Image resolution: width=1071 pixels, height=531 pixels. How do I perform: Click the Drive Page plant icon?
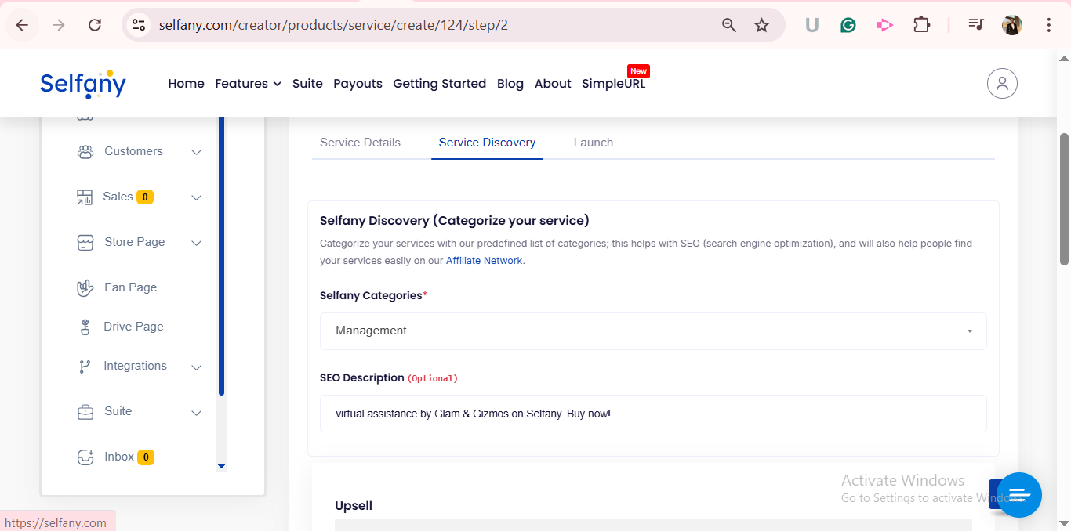[x=85, y=327]
